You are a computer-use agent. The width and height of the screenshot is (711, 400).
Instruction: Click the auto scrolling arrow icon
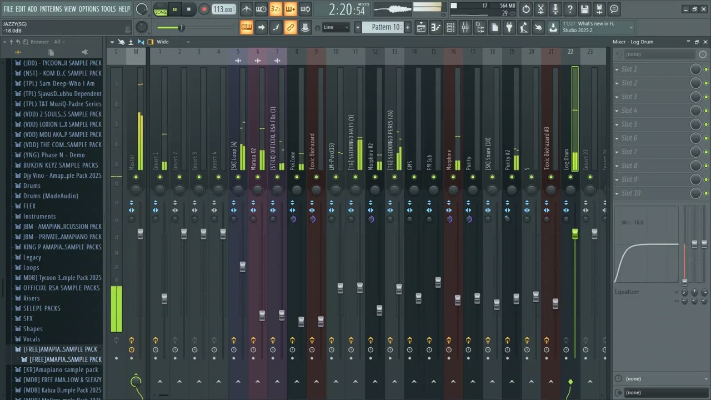(x=261, y=27)
